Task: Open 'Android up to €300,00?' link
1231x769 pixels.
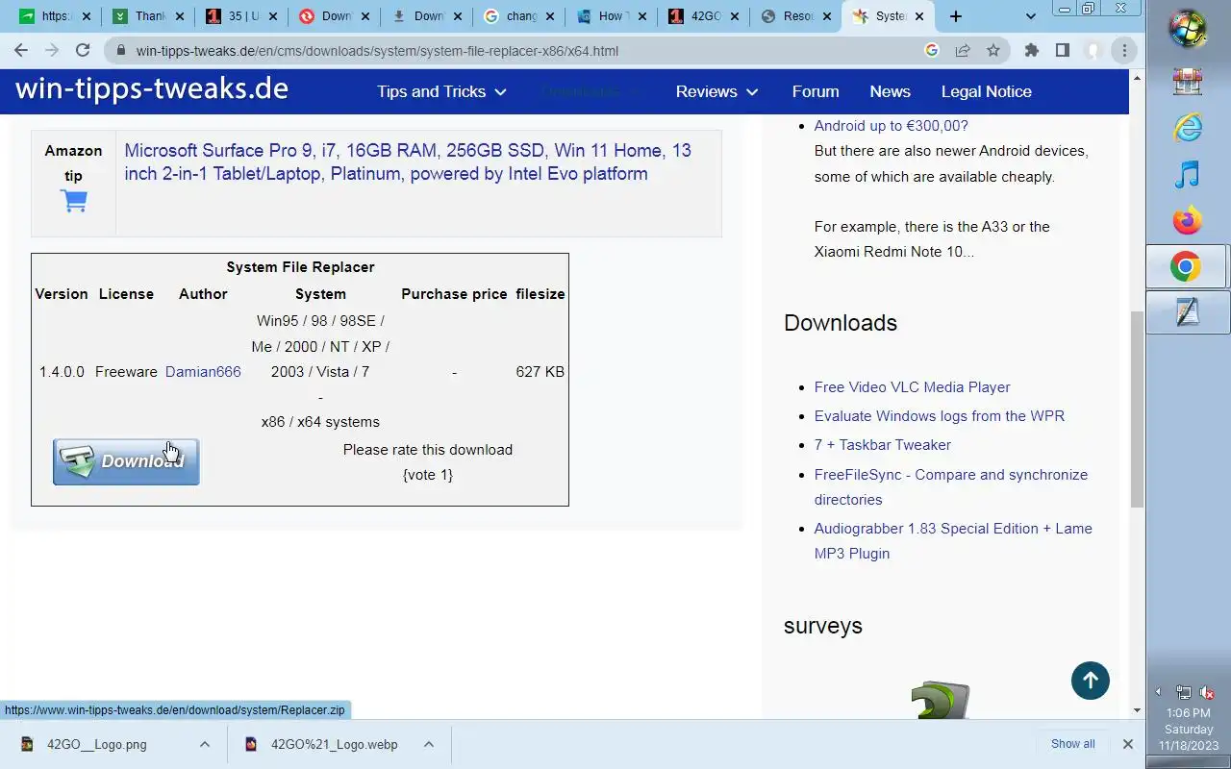Action: tap(891, 125)
